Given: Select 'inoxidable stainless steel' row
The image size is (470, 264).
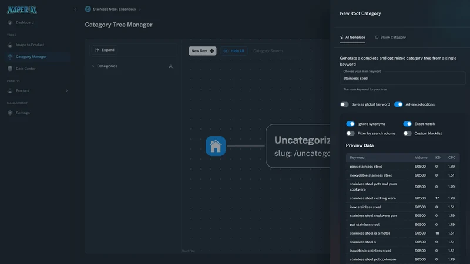Looking at the screenshot, I should [x=402, y=251].
